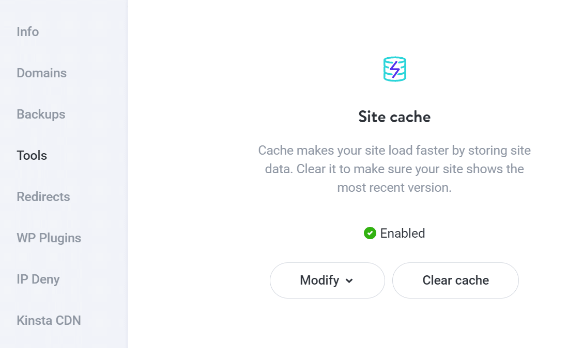This screenshot has width=567, height=348.
Task: Click the Enabled cache status label
Action: 403,234
